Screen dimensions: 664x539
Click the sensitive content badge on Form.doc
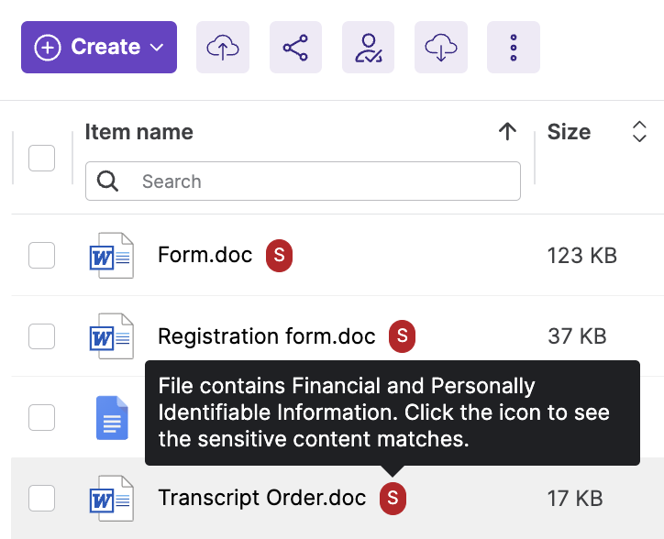pos(279,256)
